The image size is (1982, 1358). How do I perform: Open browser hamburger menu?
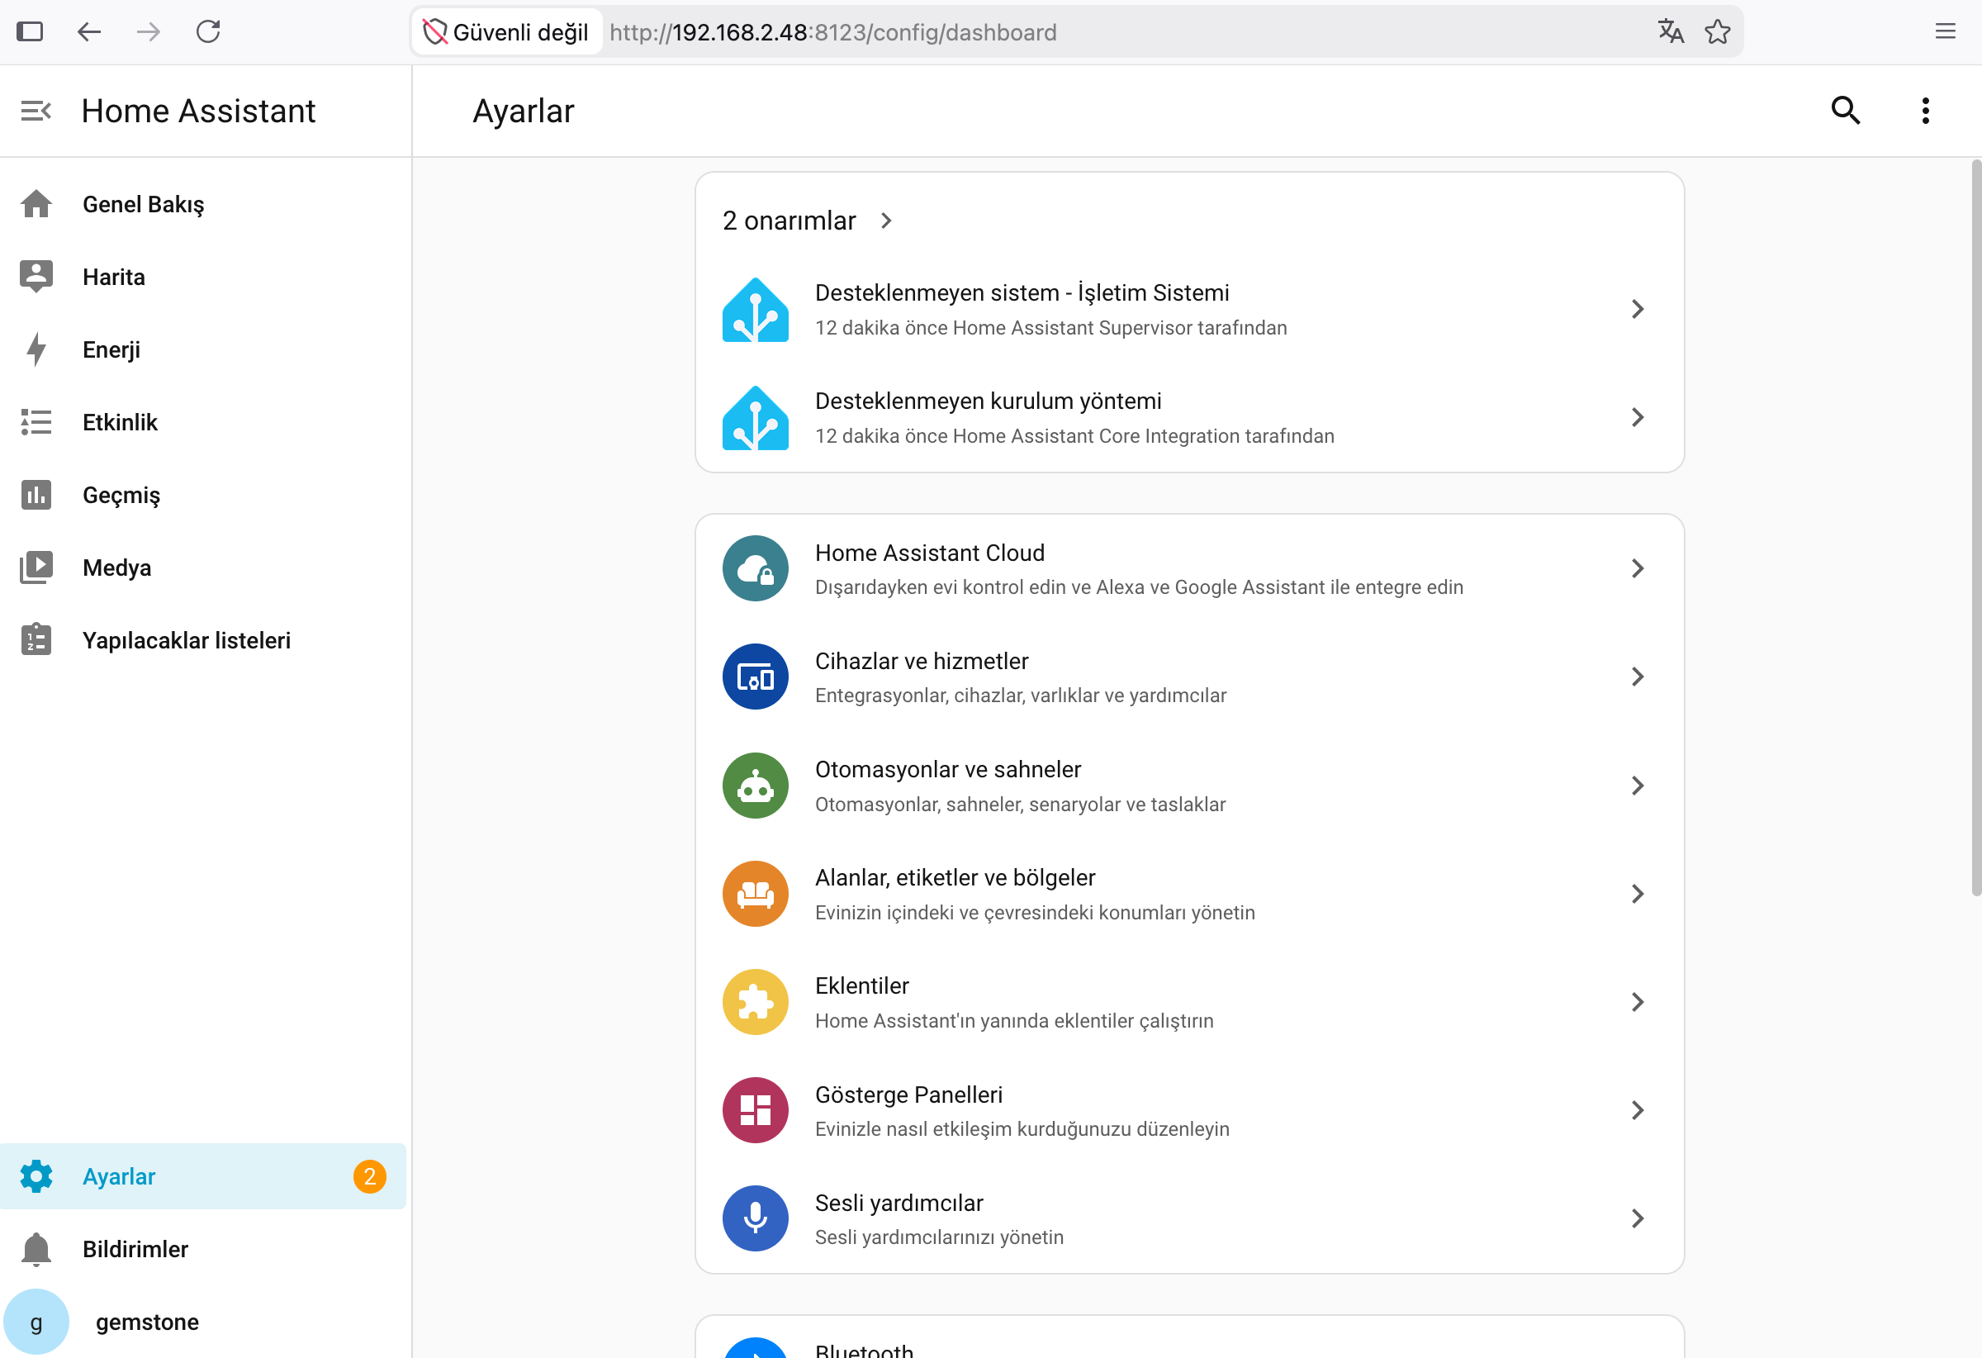click(1946, 31)
